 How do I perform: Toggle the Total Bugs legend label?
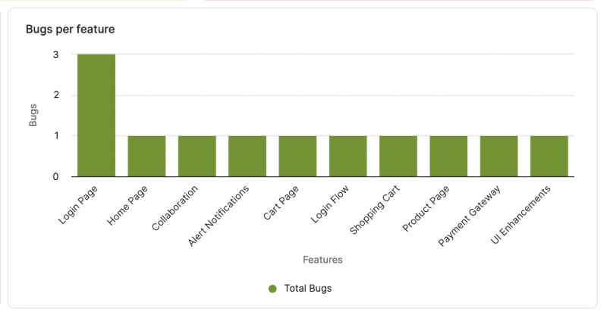307,289
